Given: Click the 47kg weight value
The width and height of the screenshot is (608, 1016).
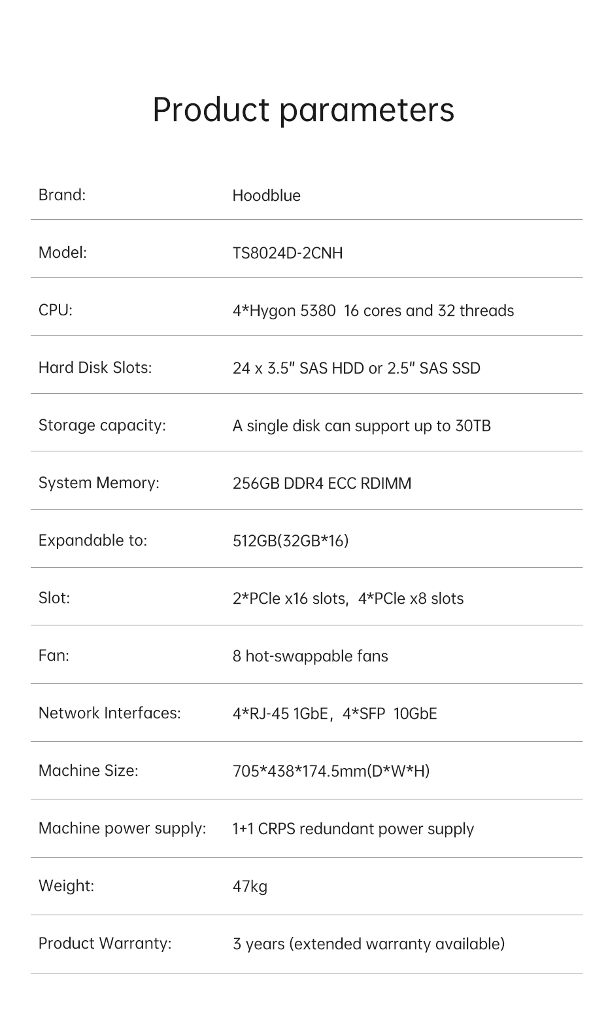Looking at the screenshot, I should coord(250,886).
